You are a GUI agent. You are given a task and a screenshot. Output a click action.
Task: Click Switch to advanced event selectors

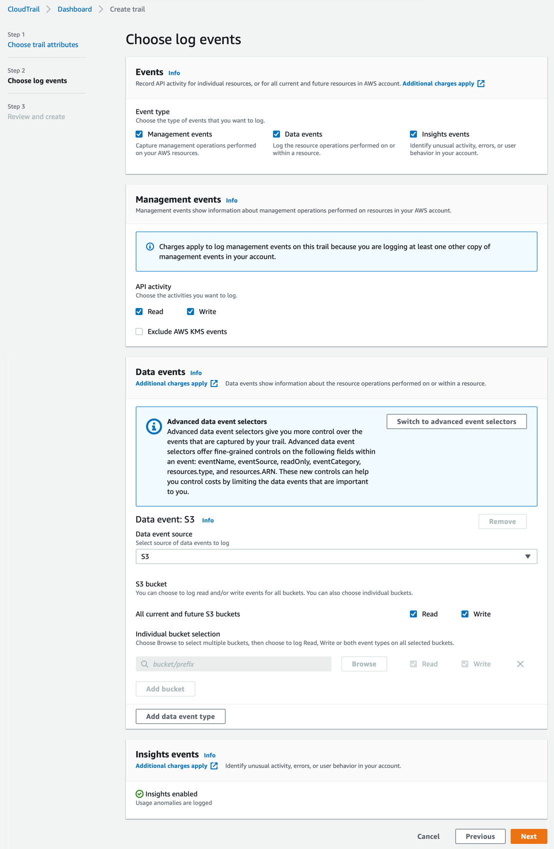456,421
